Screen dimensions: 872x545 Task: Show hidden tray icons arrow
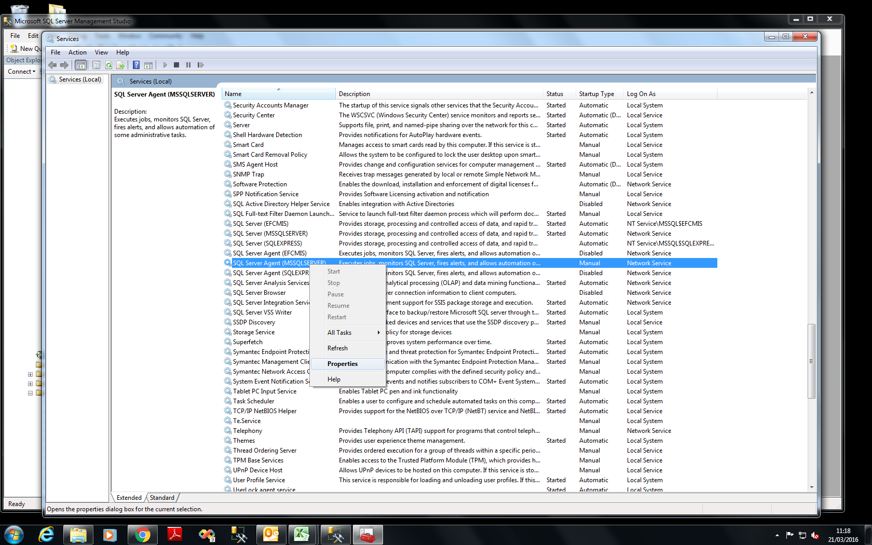pyautogui.click(x=777, y=535)
